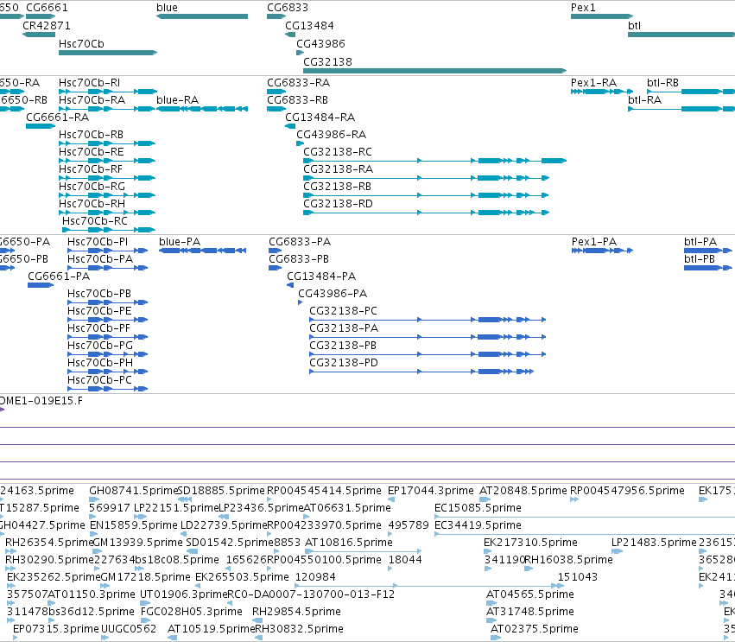Click the DME1-019E15.F clone label

point(41,401)
